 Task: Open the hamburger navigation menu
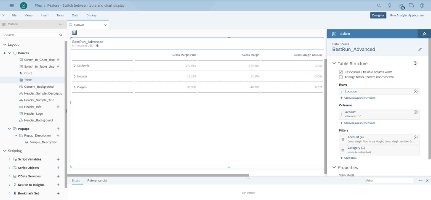click(x=12, y=5)
